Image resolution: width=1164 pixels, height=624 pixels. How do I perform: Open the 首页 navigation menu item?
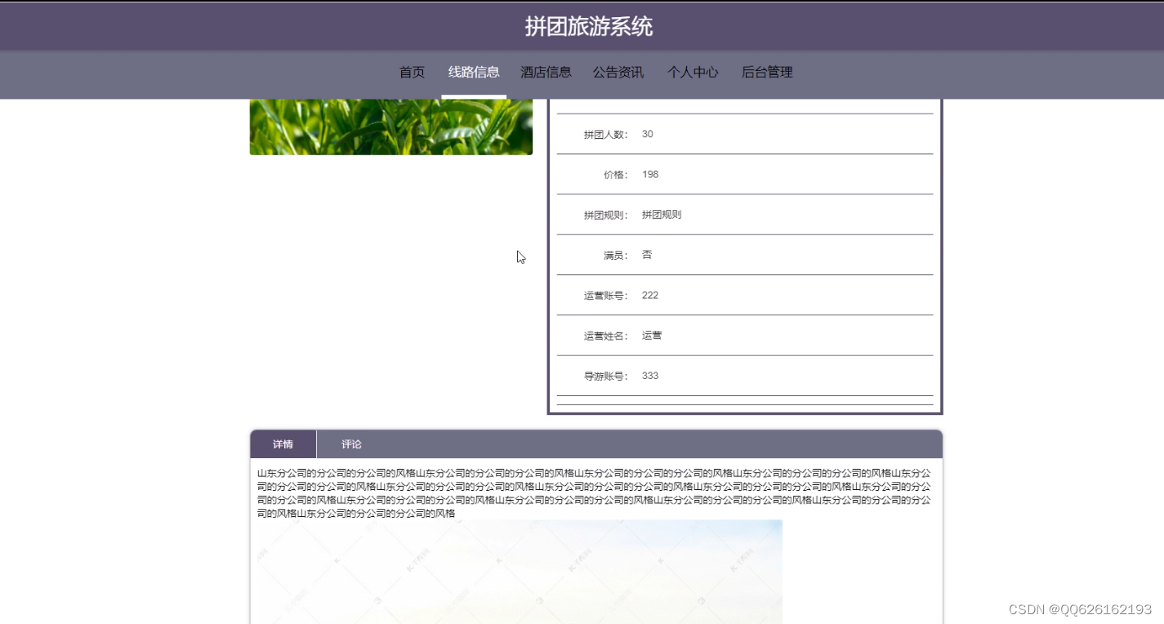click(x=411, y=72)
